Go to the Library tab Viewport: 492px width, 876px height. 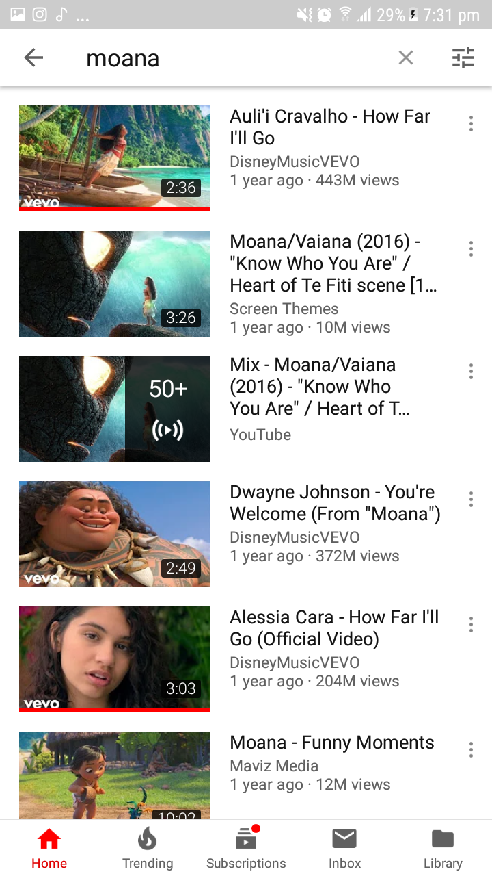[443, 849]
